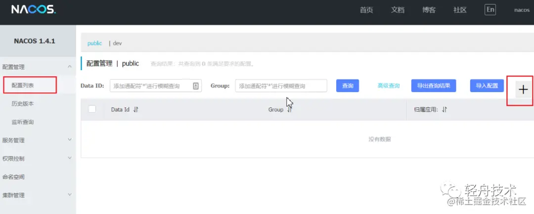Click the plus icon to add configuration
534x214 pixels.
click(x=523, y=90)
